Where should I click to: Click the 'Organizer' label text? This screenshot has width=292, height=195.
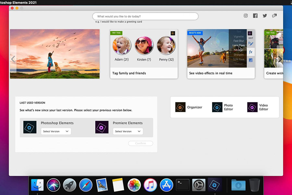click(195, 107)
